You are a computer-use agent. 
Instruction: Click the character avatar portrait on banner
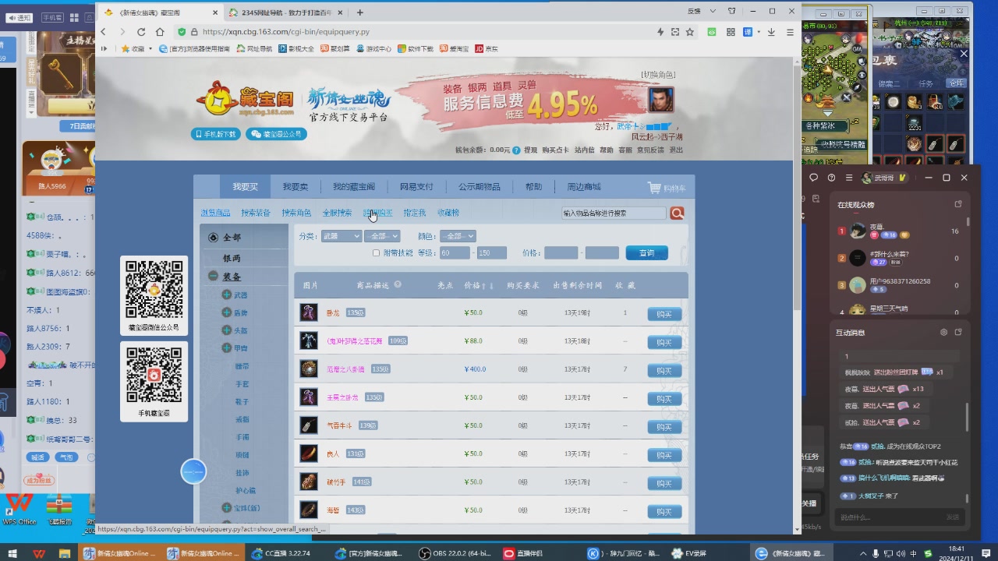[661, 100]
